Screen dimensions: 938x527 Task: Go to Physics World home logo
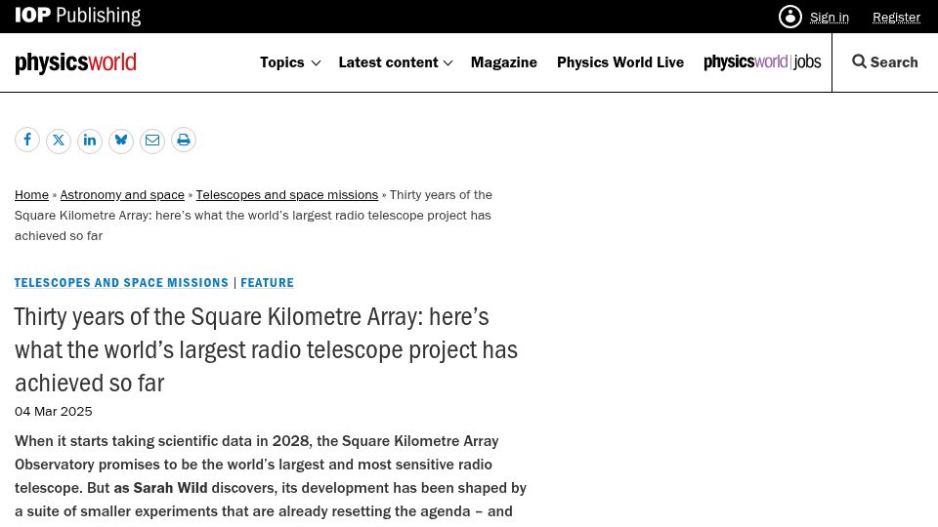pyautogui.click(x=75, y=62)
